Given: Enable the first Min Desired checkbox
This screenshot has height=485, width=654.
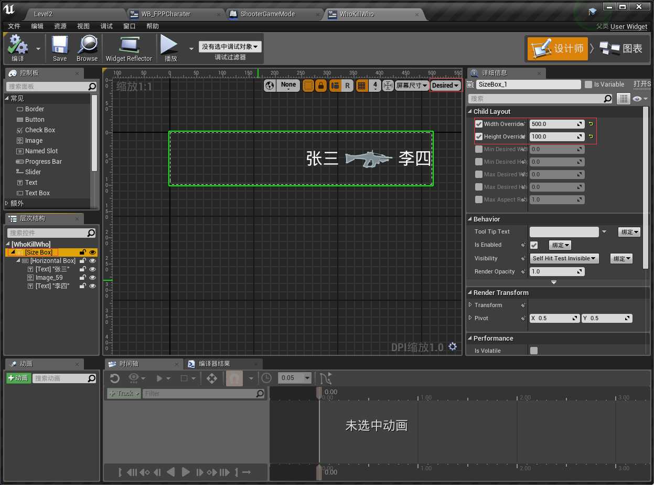Looking at the screenshot, I should coord(479,149).
